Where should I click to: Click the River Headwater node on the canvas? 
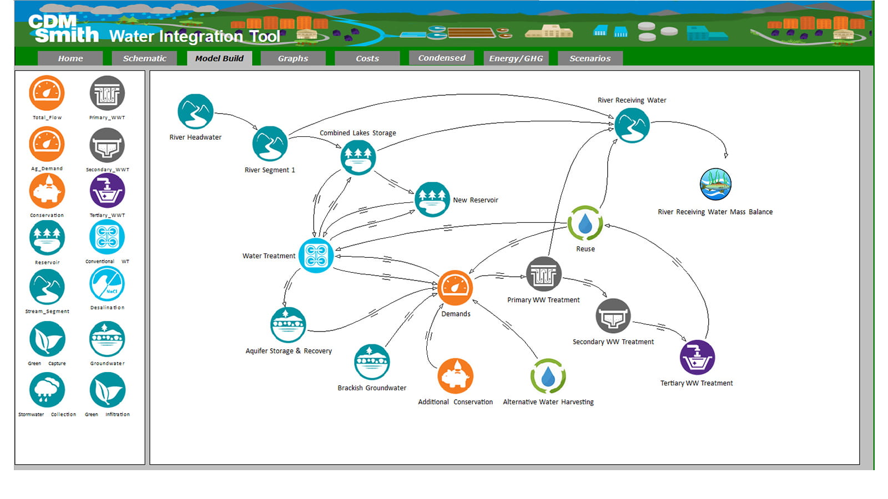195,113
